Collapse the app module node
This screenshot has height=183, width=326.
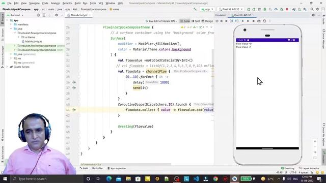point(7,20)
